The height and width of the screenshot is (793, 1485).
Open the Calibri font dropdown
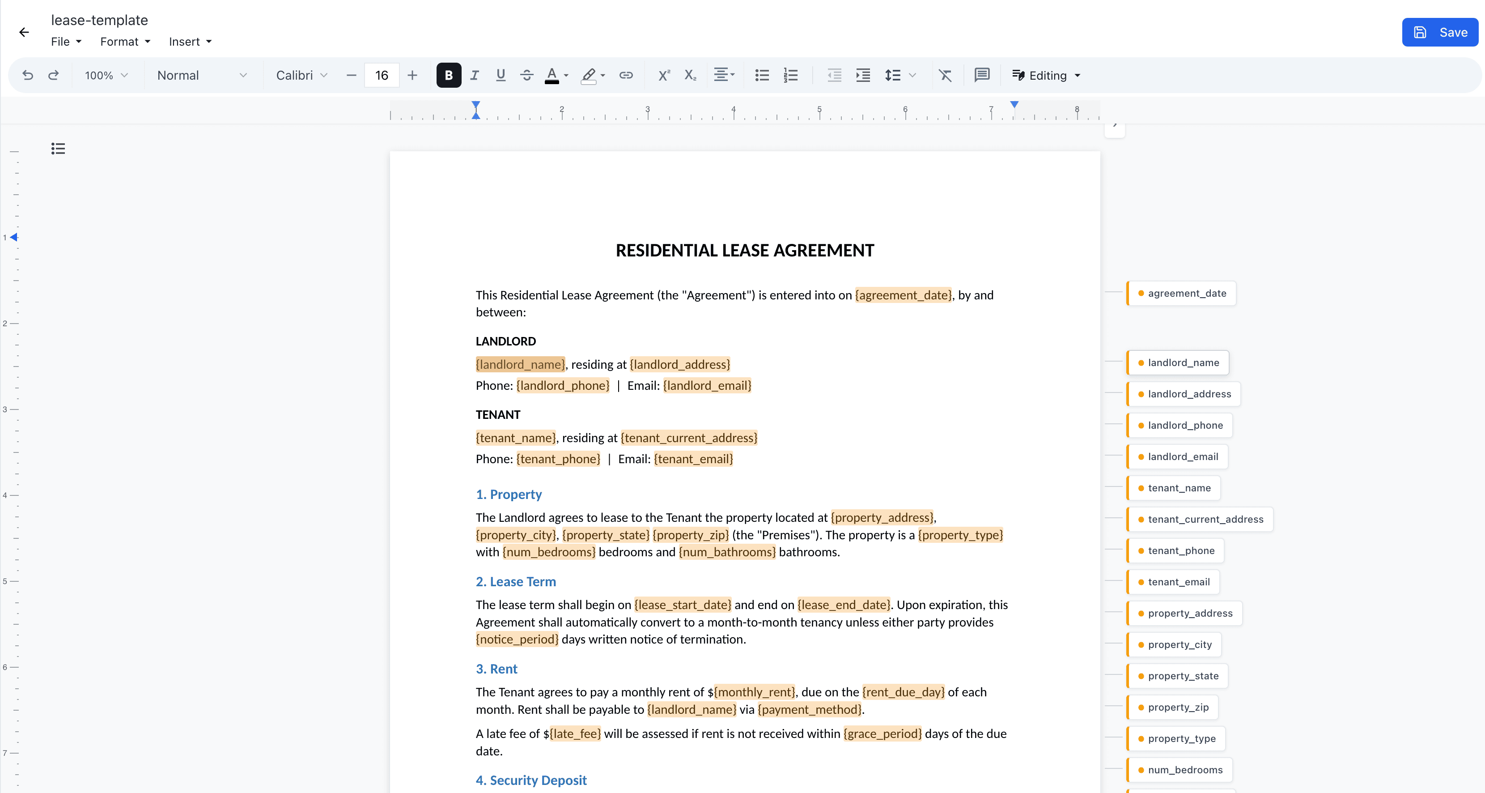301,75
